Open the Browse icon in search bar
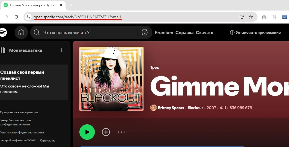Screen dimensions: 289x147 (x=144, y=33)
